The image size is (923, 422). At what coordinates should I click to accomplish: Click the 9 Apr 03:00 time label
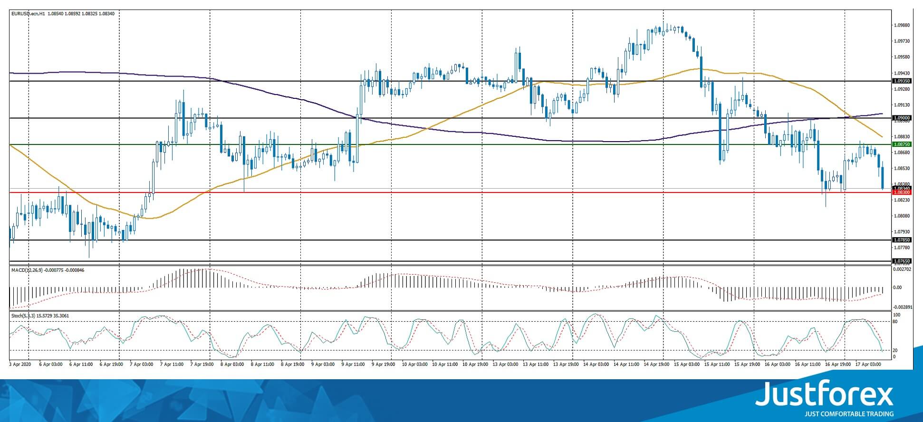323,364
